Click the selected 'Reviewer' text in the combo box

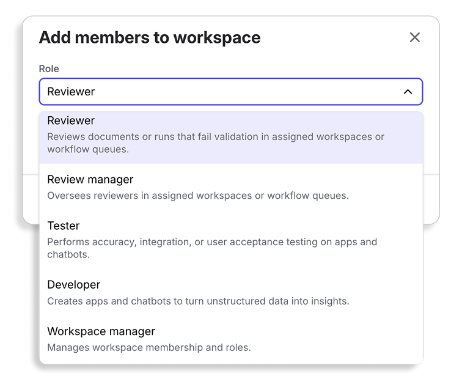71,92
